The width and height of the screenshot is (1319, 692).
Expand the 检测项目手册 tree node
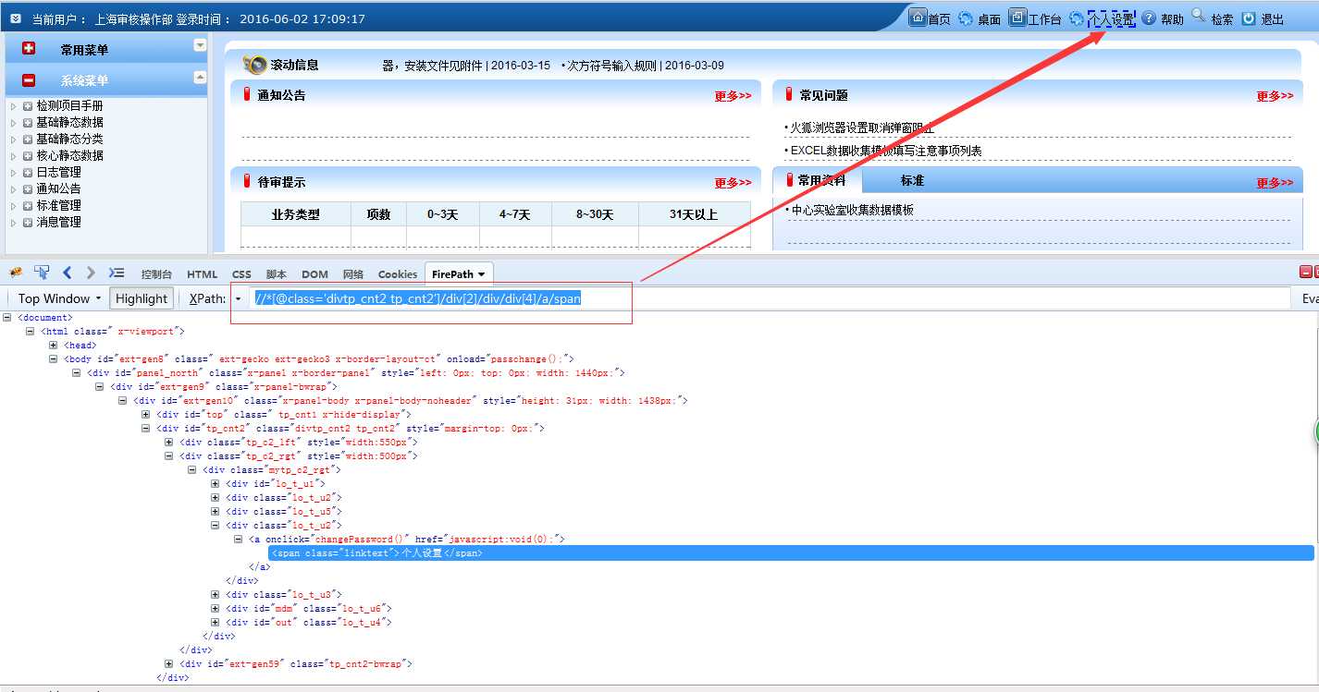13,106
